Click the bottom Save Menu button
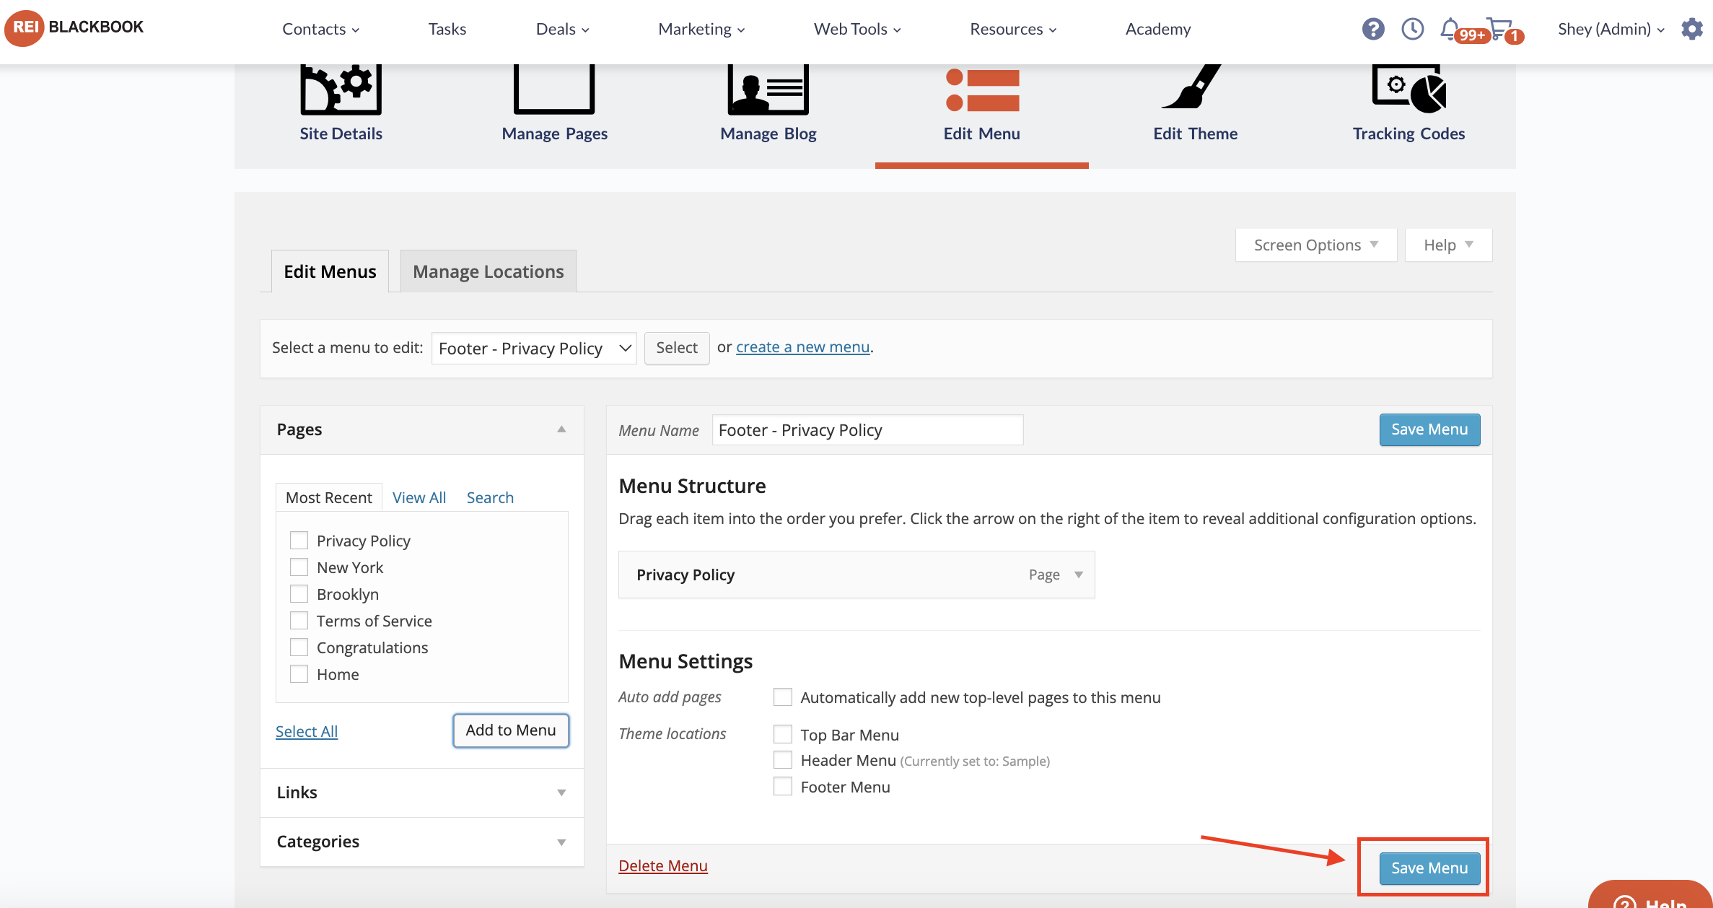The width and height of the screenshot is (1713, 908). tap(1429, 868)
